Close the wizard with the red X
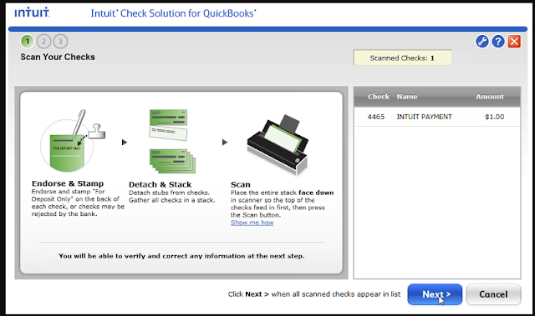The width and height of the screenshot is (535, 316). pos(514,42)
